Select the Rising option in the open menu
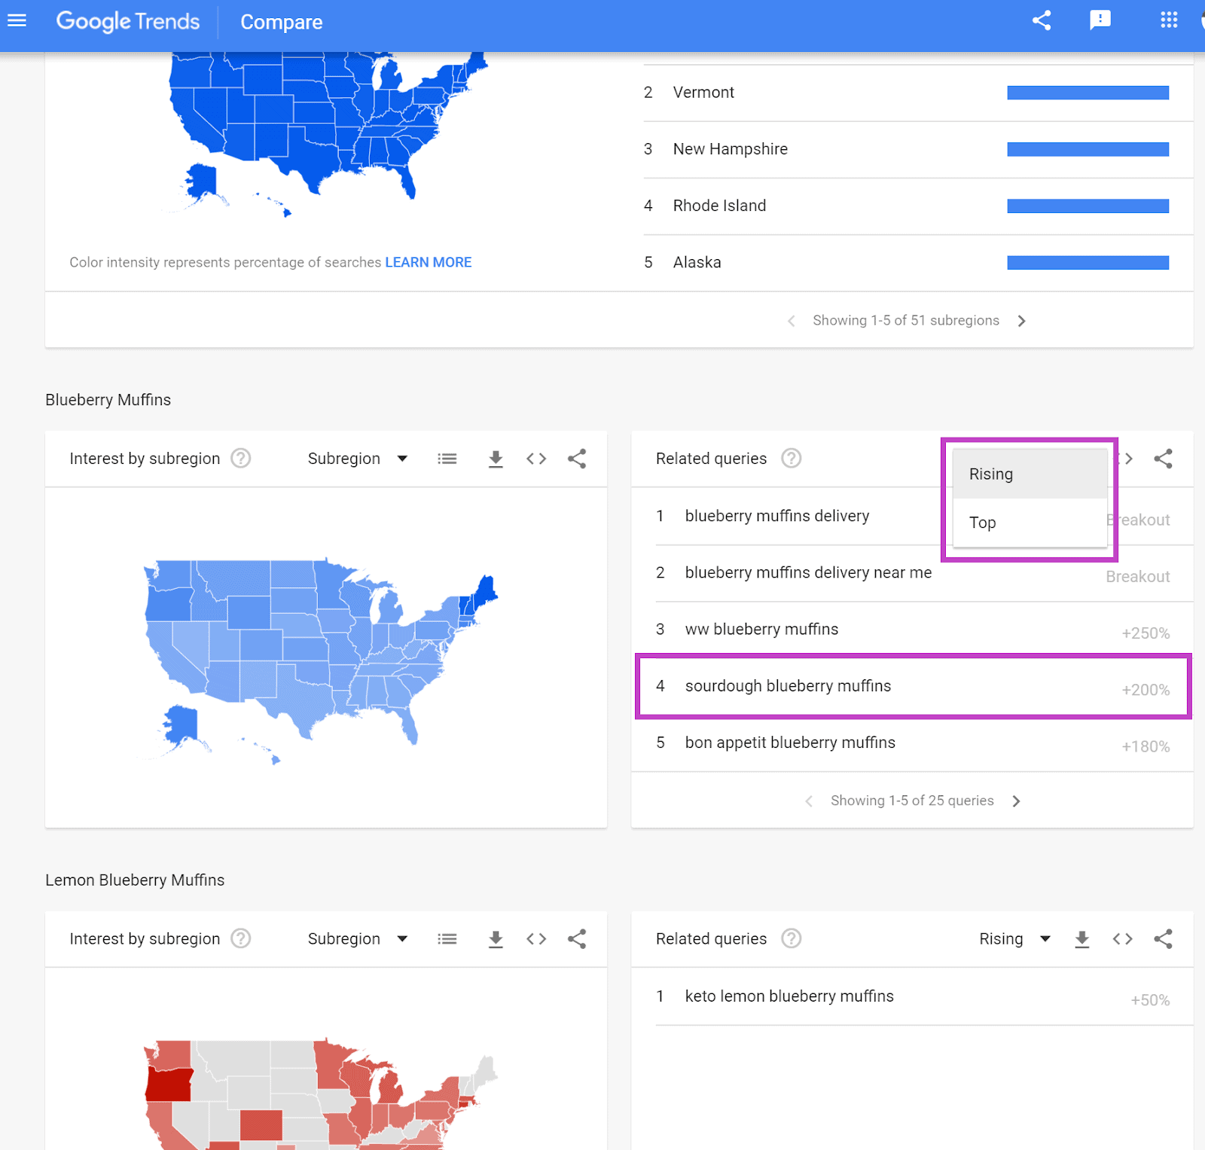This screenshot has height=1150, width=1205. [x=991, y=474]
